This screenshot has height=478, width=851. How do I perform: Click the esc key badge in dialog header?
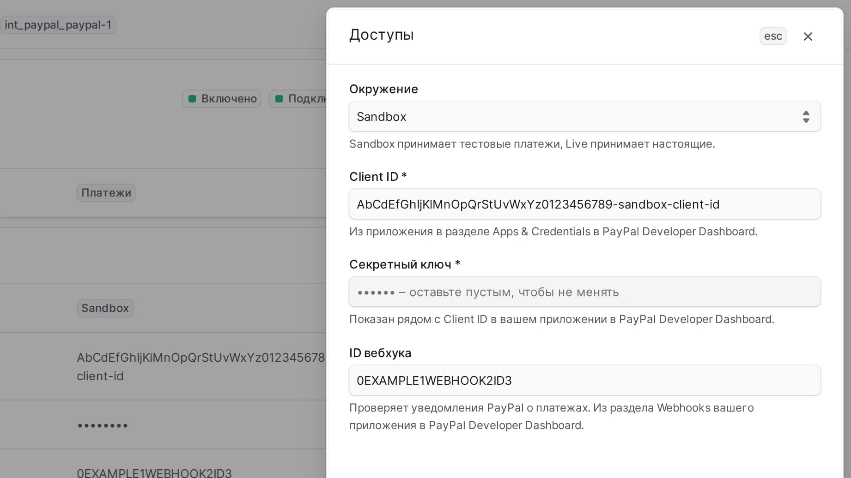(773, 36)
